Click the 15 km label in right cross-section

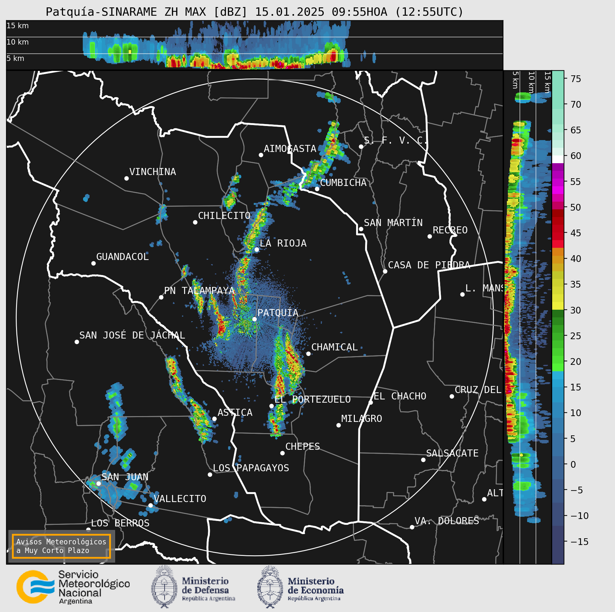tap(547, 82)
